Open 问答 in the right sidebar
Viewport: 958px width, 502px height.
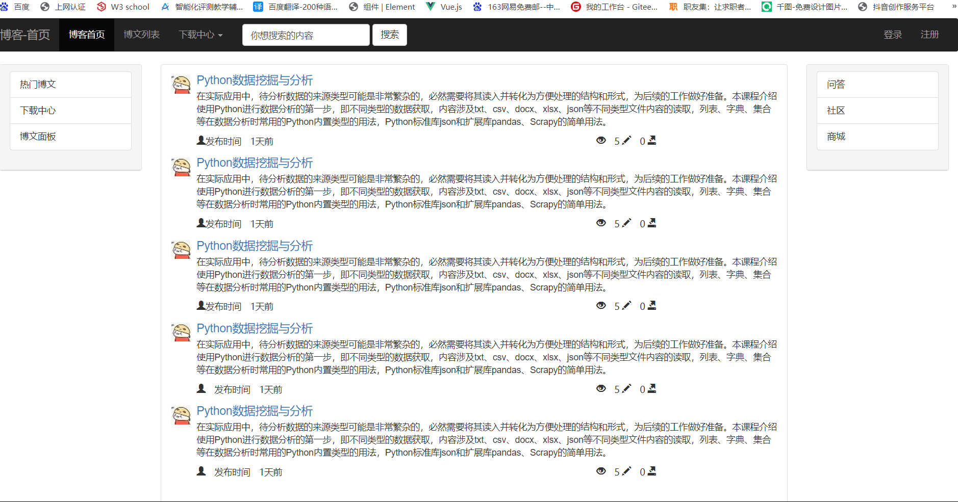click(877, 85)
